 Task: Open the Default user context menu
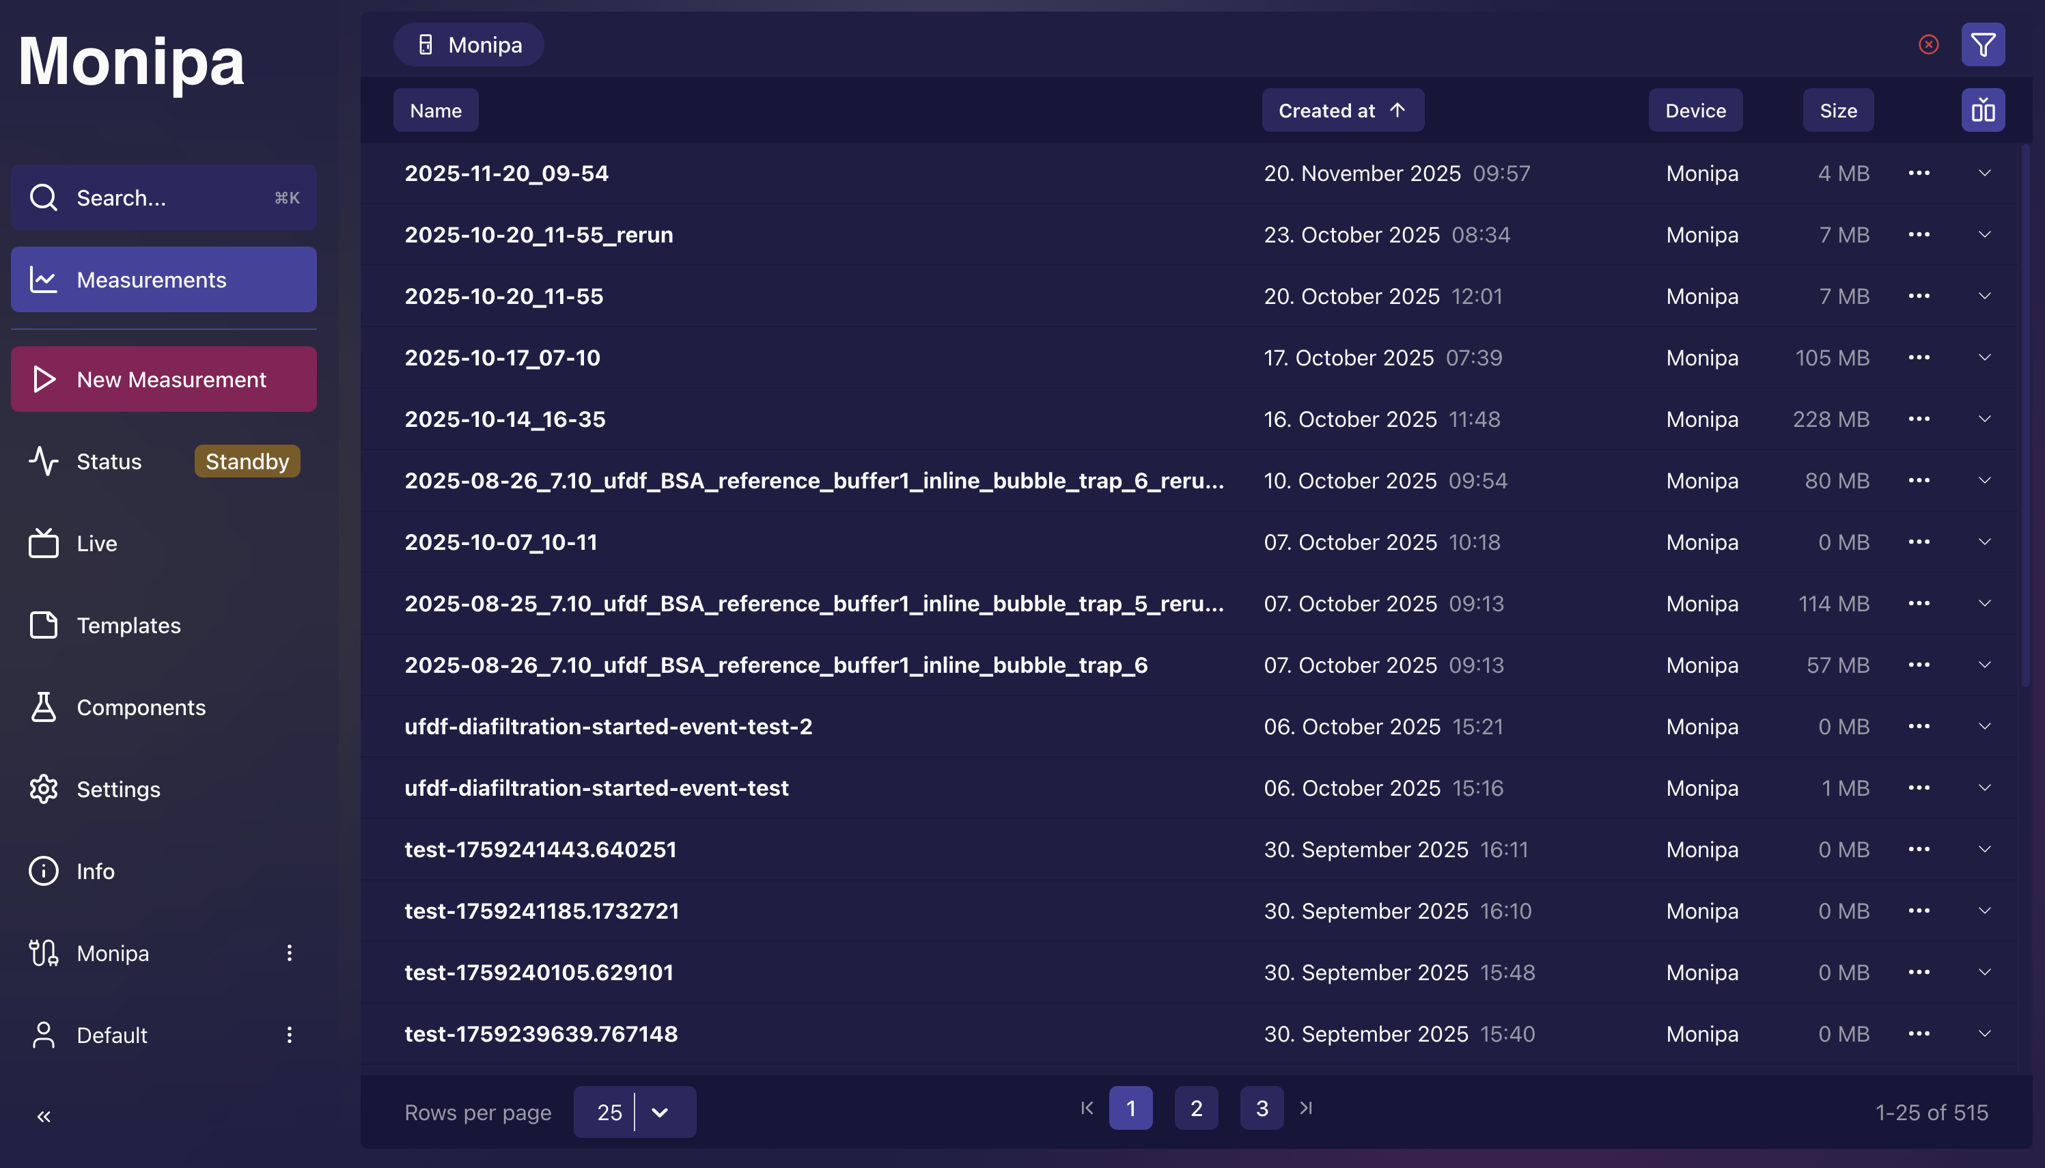290,1035
